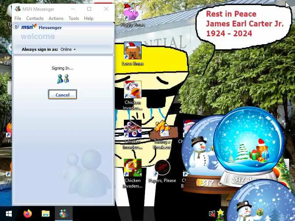Collapse the MSN Messenger header panel
This screenshot has width=295, height=221.
pyautogui.click(x=16, y=27)
